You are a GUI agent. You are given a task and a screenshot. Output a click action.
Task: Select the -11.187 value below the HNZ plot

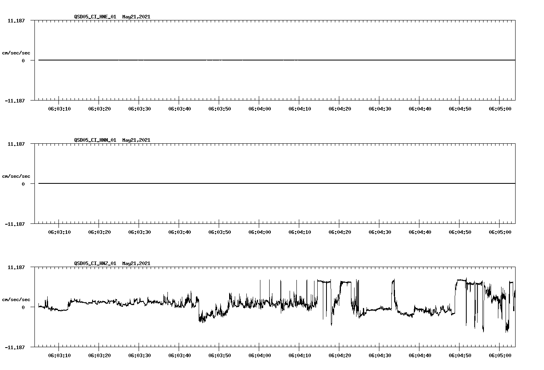point(15,347)
